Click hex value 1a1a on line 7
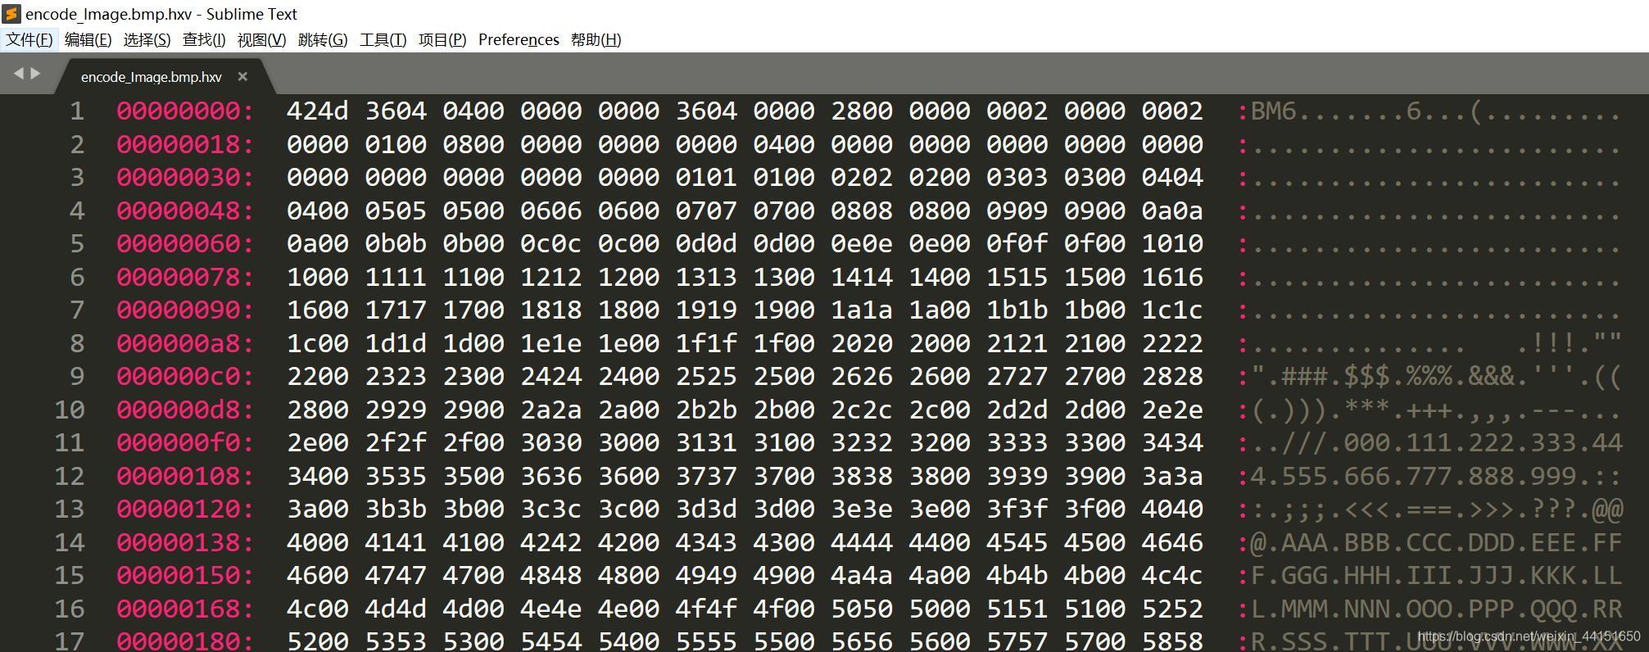1649x652 pixels. tap(862, 310)
